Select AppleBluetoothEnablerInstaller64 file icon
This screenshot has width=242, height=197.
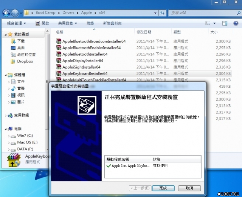59,47
